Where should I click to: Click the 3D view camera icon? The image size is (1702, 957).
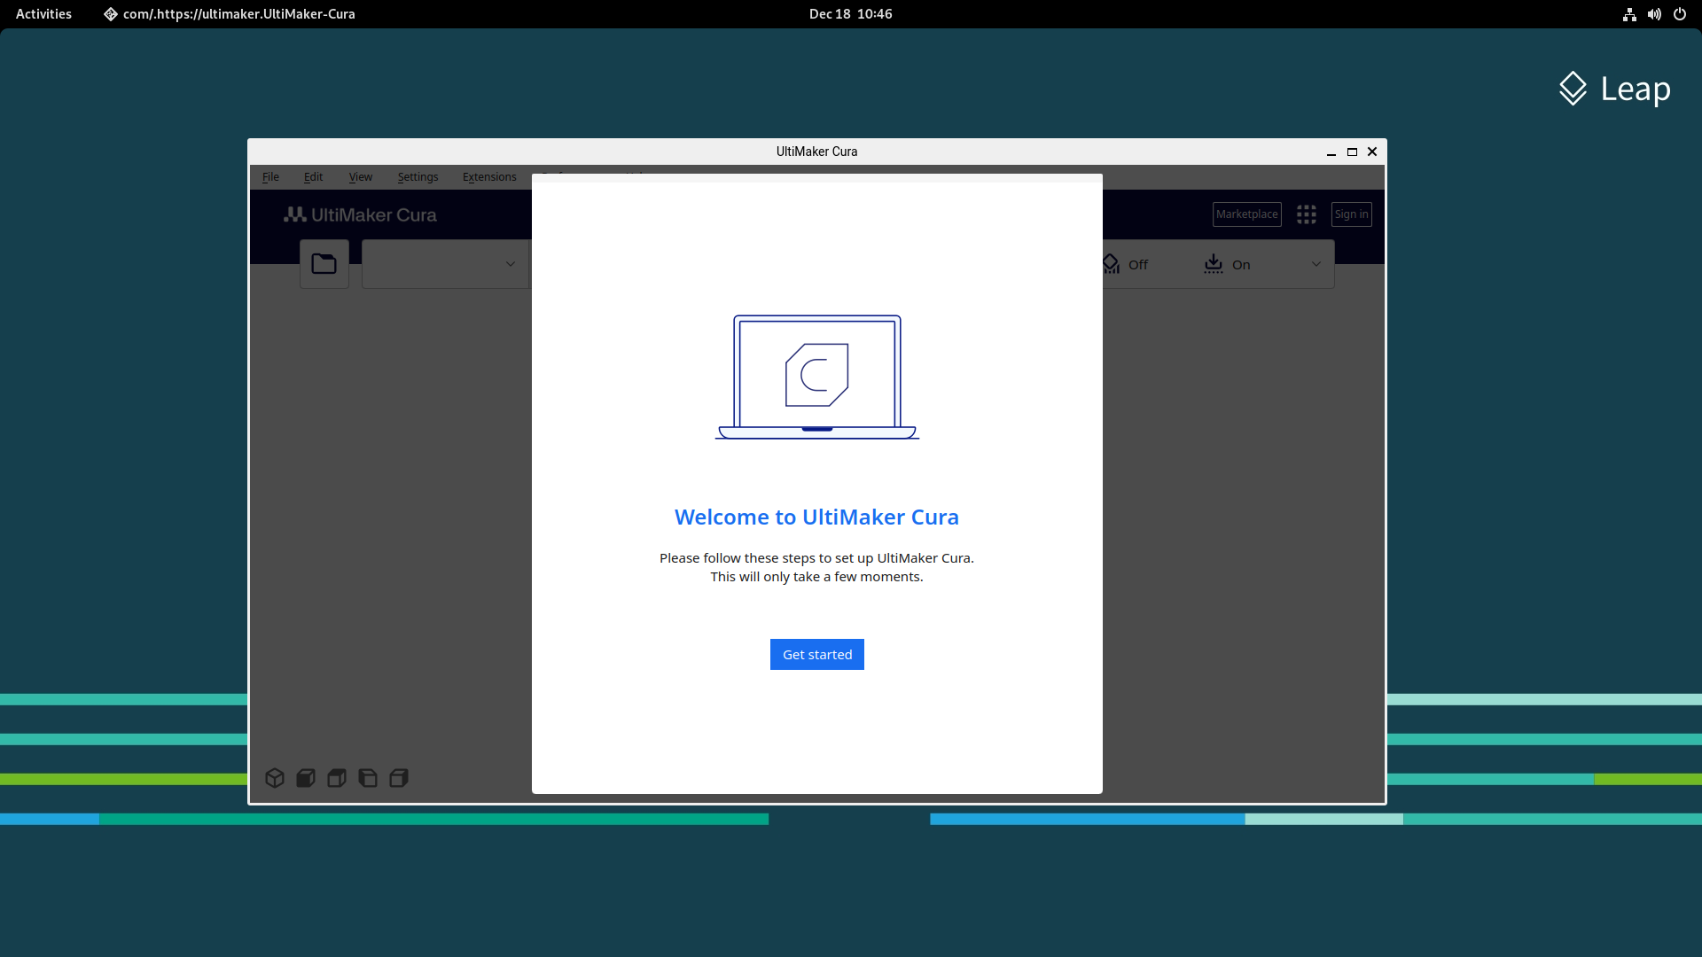[x=275, y=778]
